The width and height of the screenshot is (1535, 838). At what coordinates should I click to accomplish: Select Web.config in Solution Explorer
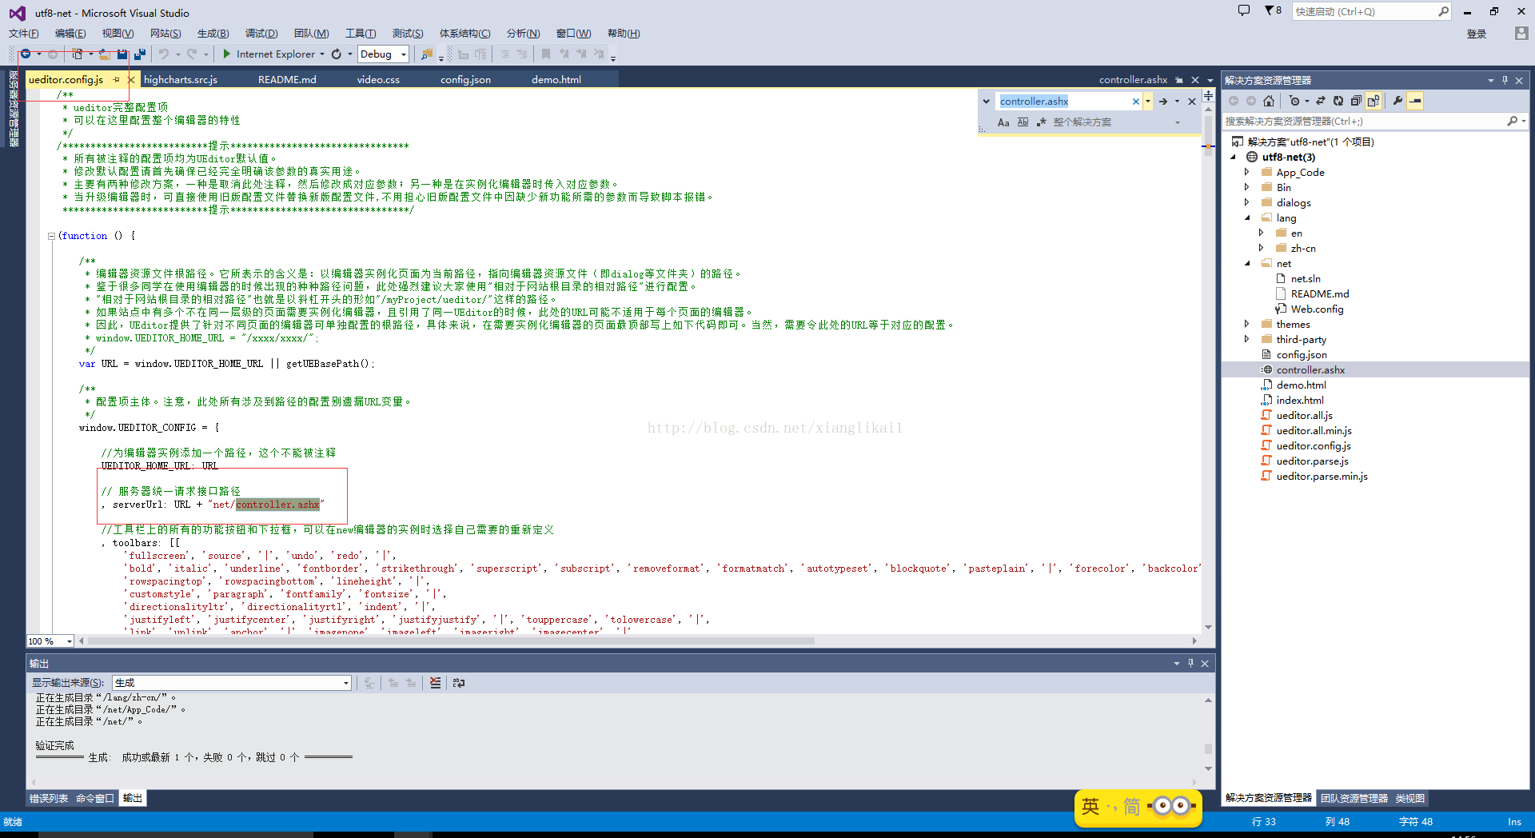coord(1317,309)
